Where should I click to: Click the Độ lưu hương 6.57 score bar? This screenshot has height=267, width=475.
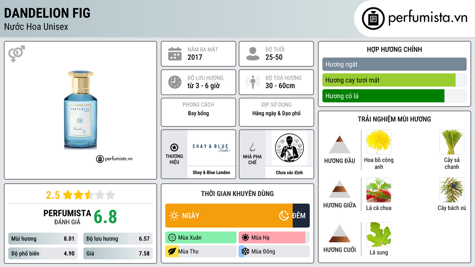click(x=118, y=239)
